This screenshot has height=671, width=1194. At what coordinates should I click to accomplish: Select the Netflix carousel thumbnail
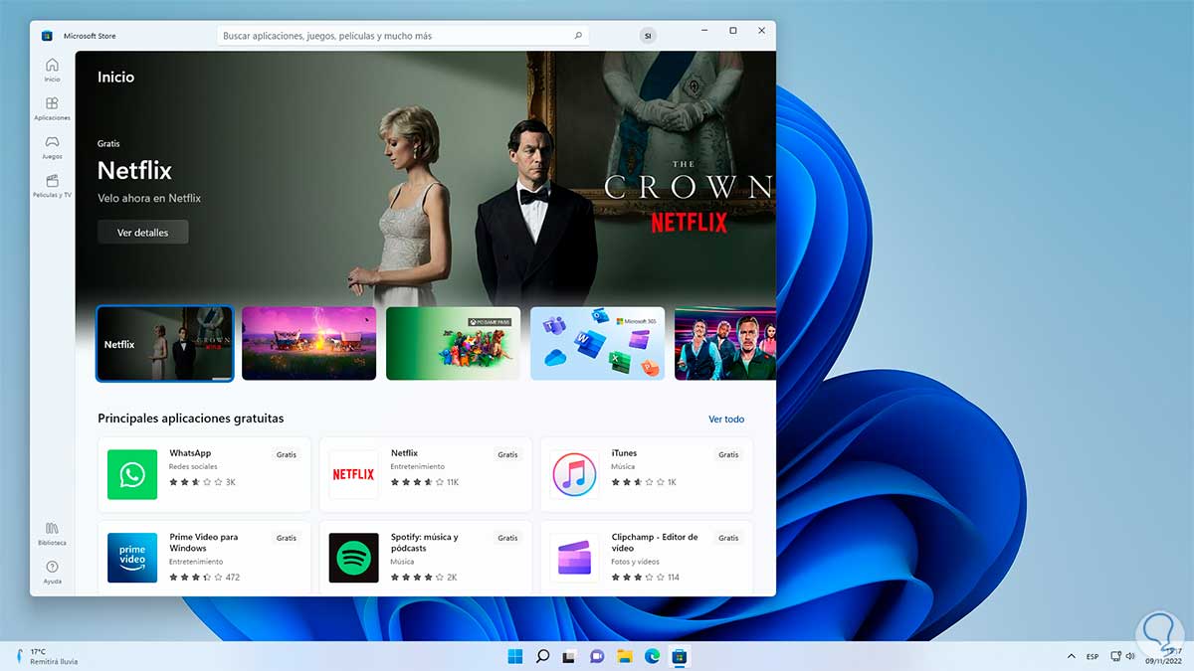pos(165,344)
